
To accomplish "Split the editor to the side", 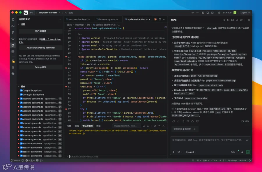I will point(160,20).
